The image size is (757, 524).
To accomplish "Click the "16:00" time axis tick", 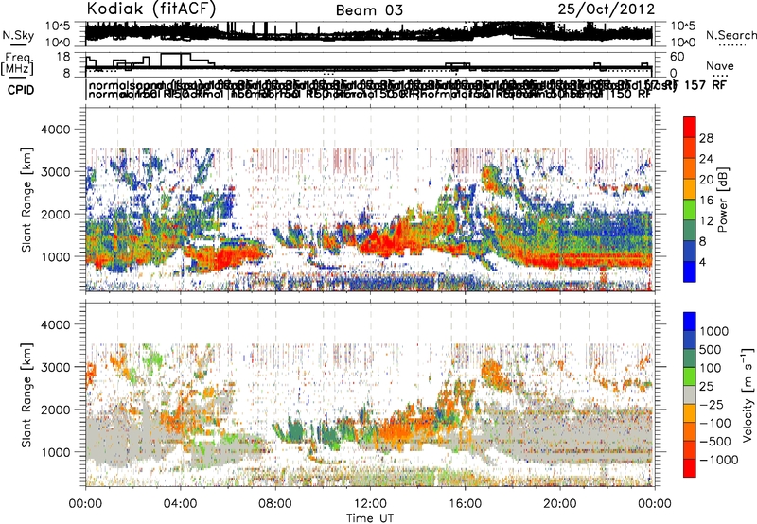I will pos(465,504).
